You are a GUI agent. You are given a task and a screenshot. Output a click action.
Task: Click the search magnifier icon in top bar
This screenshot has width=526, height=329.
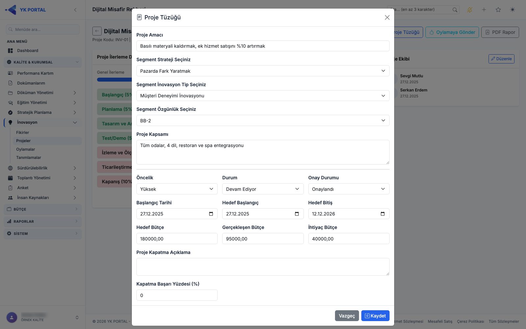click(455, 10)
